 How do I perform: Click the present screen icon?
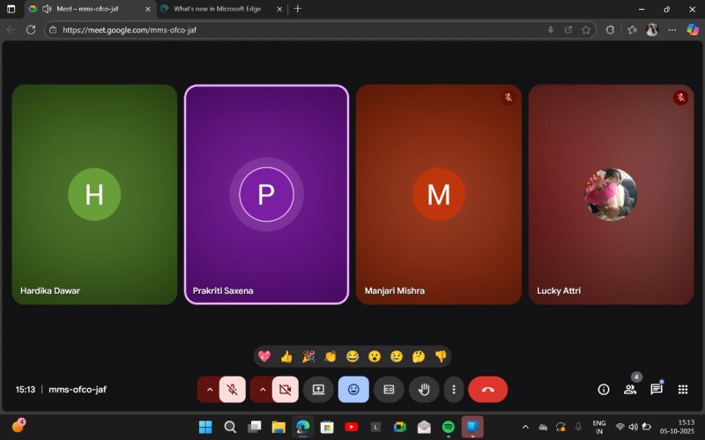(x=318, y=389)
